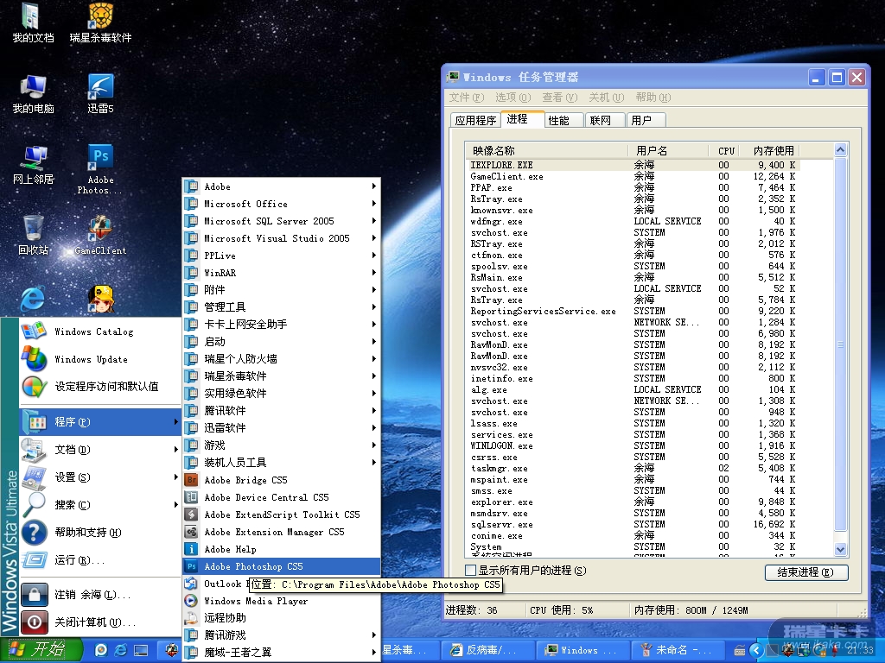885x663 pixels.
Task: Select the sqlservr.exe process row
Action: point(501,524)
